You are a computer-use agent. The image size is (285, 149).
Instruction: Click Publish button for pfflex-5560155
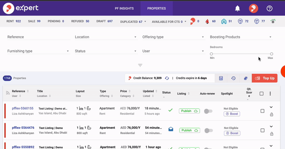tap(189, 111)
